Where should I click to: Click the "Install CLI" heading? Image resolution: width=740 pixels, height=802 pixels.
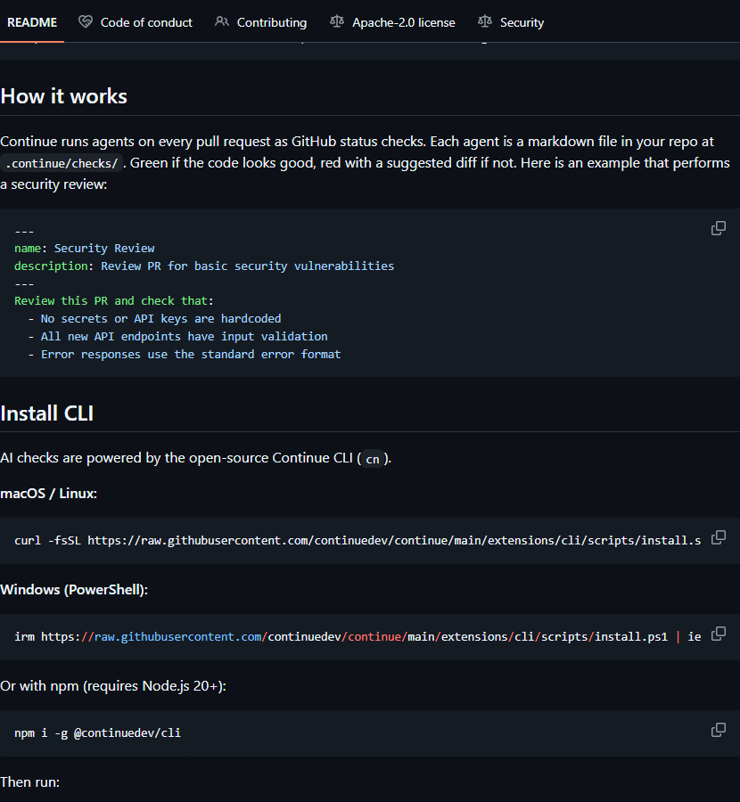coord(47,413)
